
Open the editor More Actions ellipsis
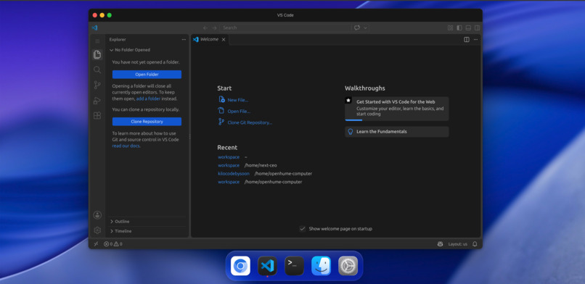(x=475, y=39)
